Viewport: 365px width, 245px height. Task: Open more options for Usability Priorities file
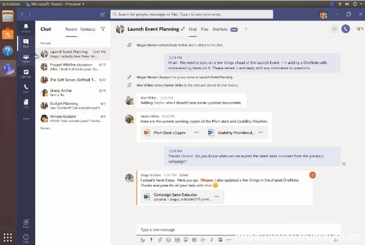pyautogui.click(x=260, y=132)
